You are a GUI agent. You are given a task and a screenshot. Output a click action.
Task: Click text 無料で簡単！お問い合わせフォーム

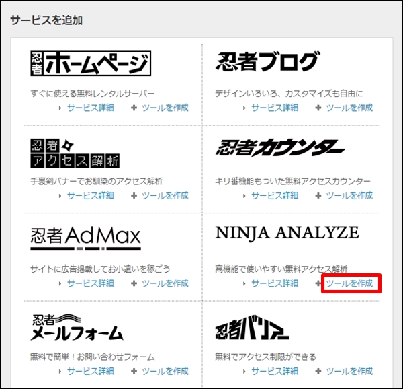point(93,357)
